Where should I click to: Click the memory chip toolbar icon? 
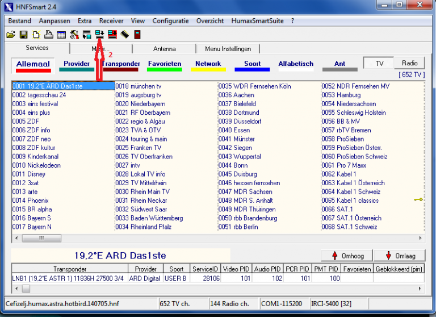tap(124, 35)
